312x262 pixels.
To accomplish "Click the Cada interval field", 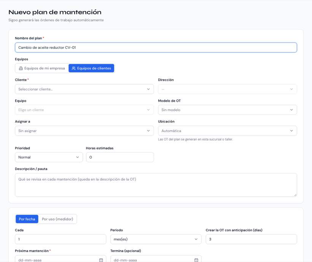I will pyautogui.click(x=60, y=239).
